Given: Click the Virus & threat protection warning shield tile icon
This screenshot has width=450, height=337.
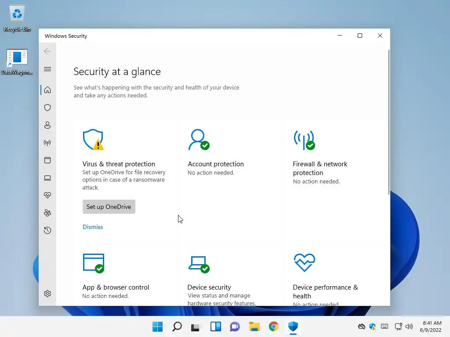Looking at the screenshot, I should [x=93, y=140].
